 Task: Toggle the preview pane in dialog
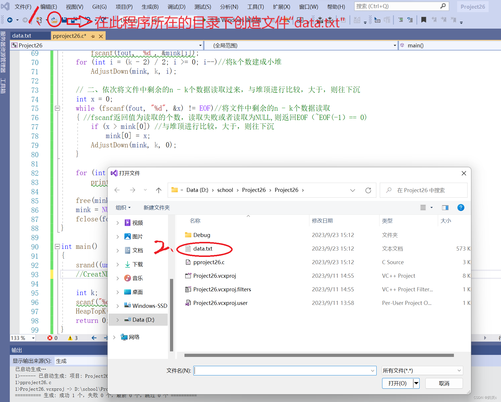(445, 208)
